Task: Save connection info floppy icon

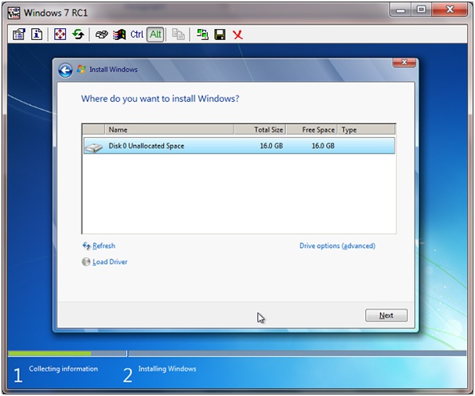Action: point(220,35)
